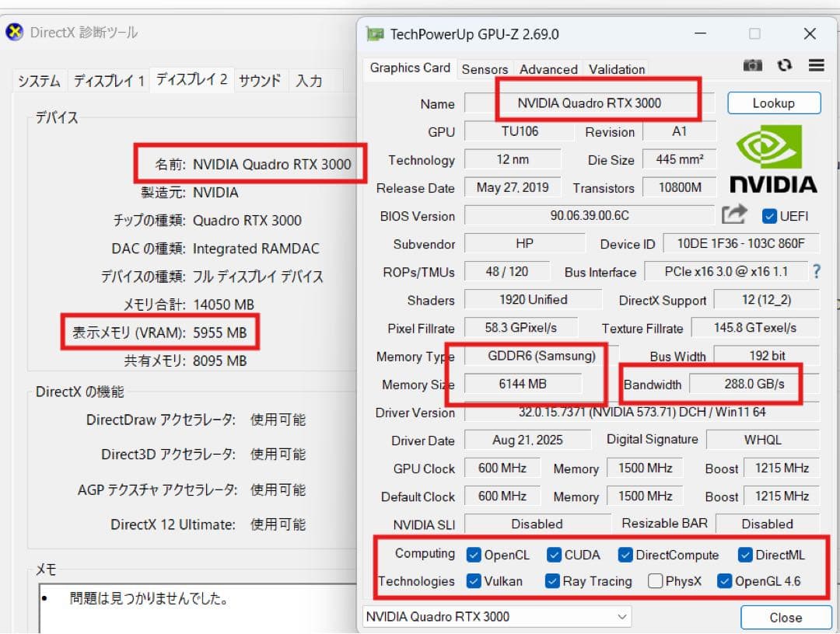Toggle the UEFI checkbox

[x=769, y=216]
